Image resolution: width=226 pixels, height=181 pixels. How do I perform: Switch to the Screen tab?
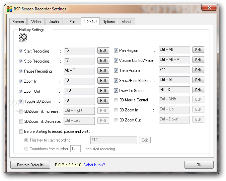coord(18,22)
